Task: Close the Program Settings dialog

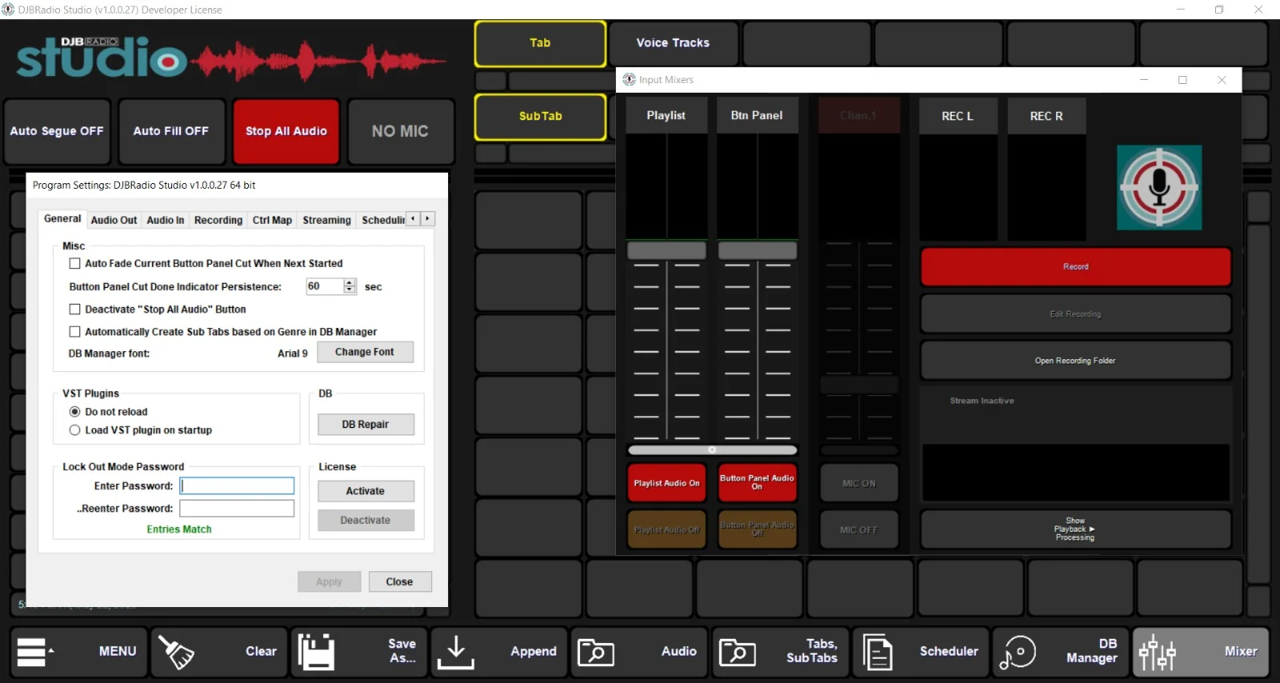Action: coord(399,581)
